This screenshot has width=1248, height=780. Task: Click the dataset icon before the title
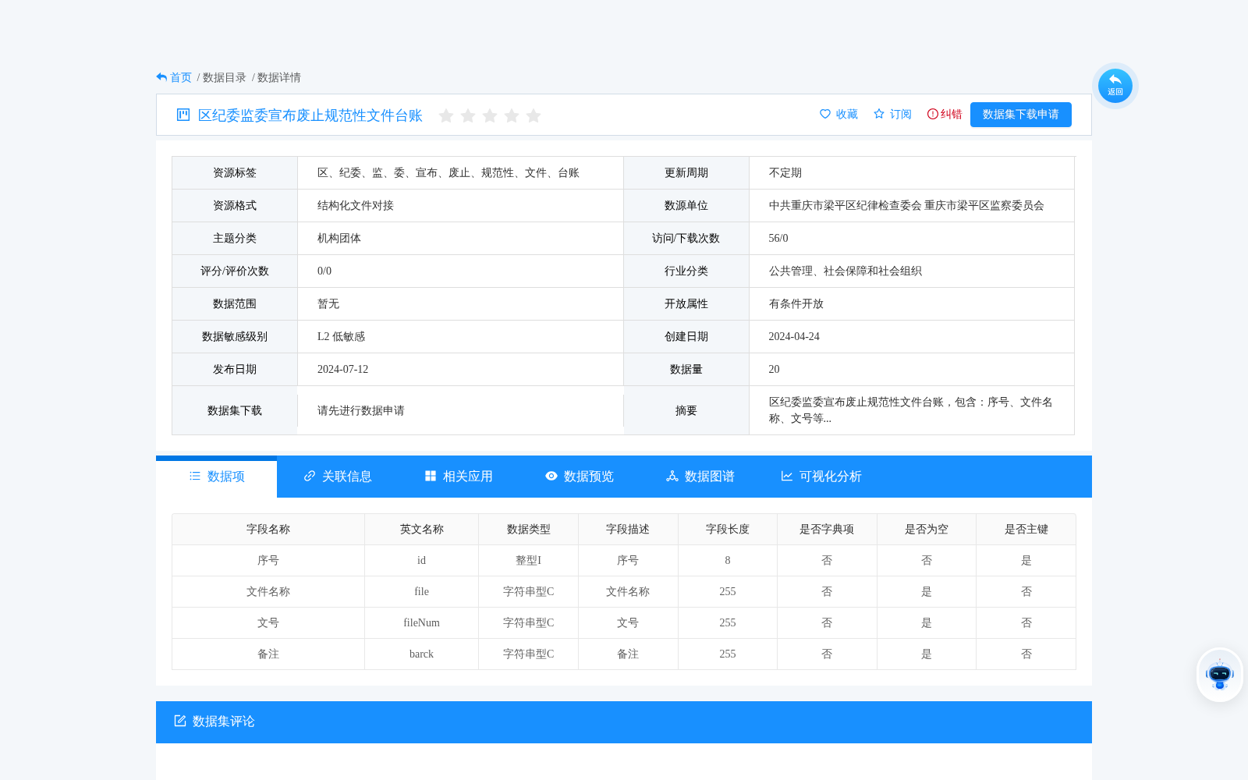pyautogui.click(x=183, y=115)
